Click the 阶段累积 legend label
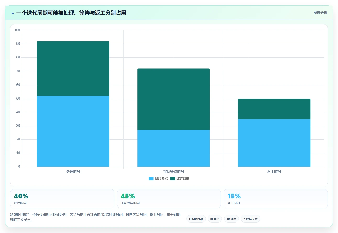 pos(161,178)
